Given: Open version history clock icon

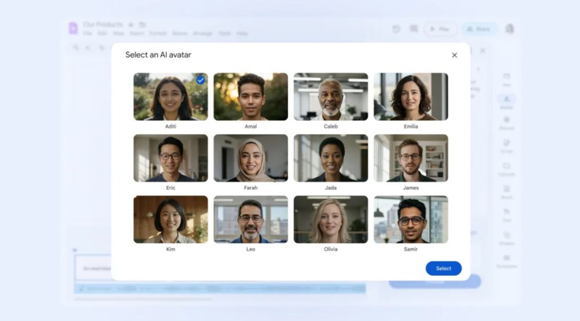Looking at the screenshot, I should point(396,29).
